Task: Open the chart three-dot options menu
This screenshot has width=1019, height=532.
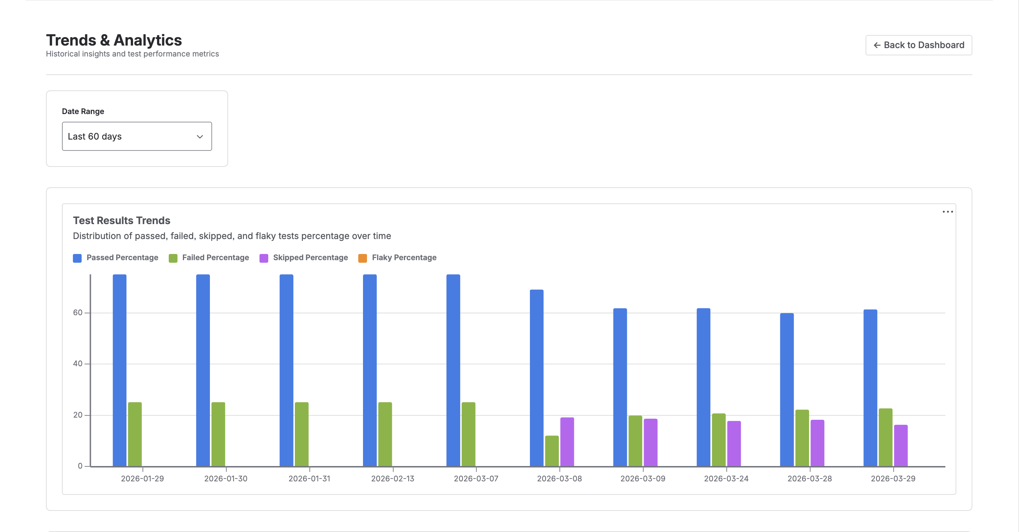Action: (x=948, y=212)
